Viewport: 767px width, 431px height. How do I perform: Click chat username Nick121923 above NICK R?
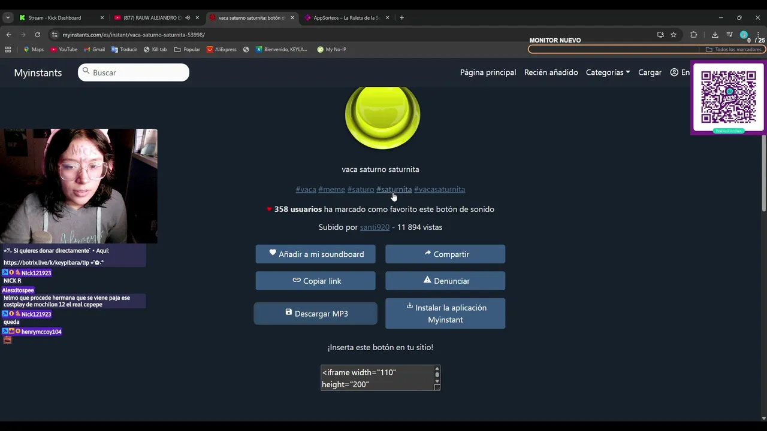(x=36, y=273)
